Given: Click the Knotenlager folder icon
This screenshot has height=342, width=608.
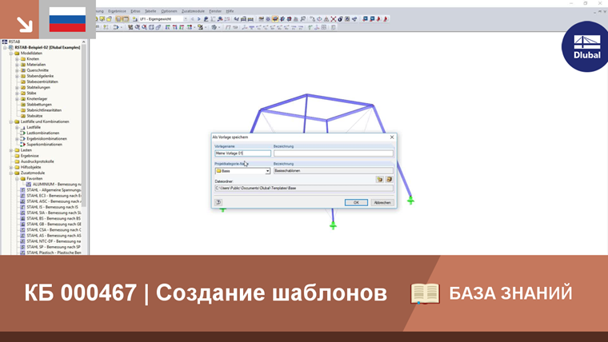Looking at the screenshot, I should 23,99.
